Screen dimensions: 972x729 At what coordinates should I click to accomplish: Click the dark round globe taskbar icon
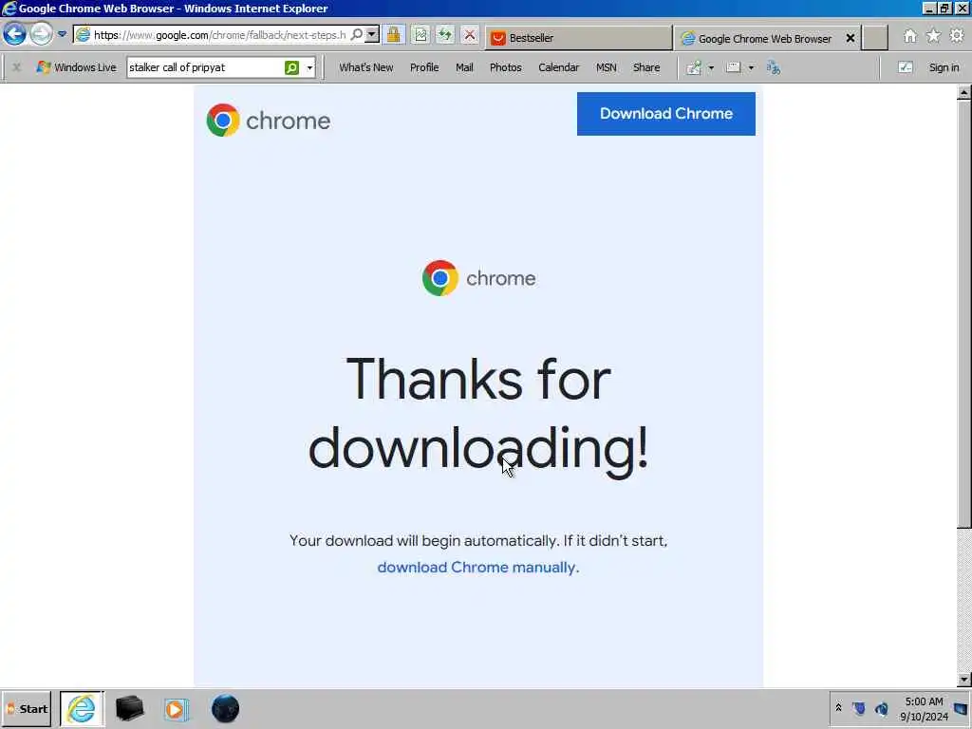coord(225,708)
